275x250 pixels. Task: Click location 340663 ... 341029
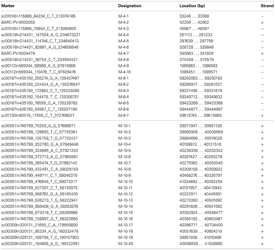pos(197,53)
